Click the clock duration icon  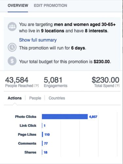pyautogui.click(x=12, y=47)
